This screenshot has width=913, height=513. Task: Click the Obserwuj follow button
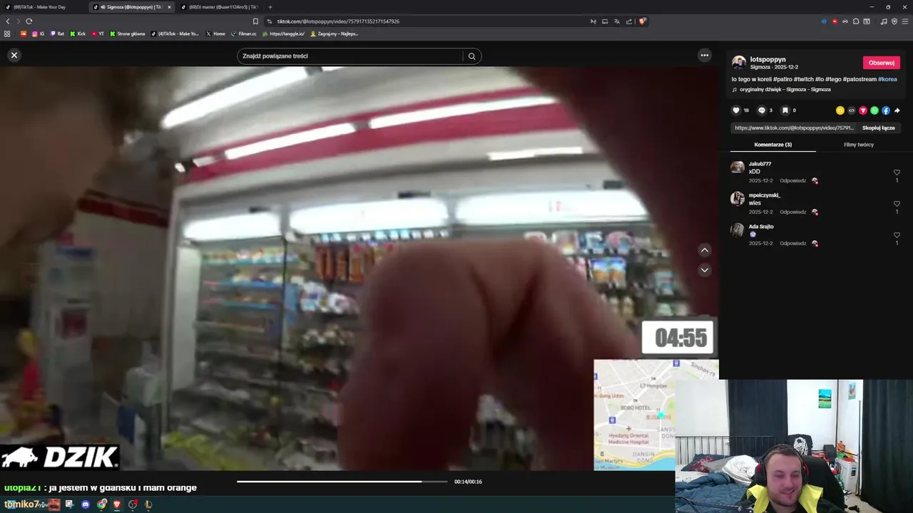tap(882, 63)
